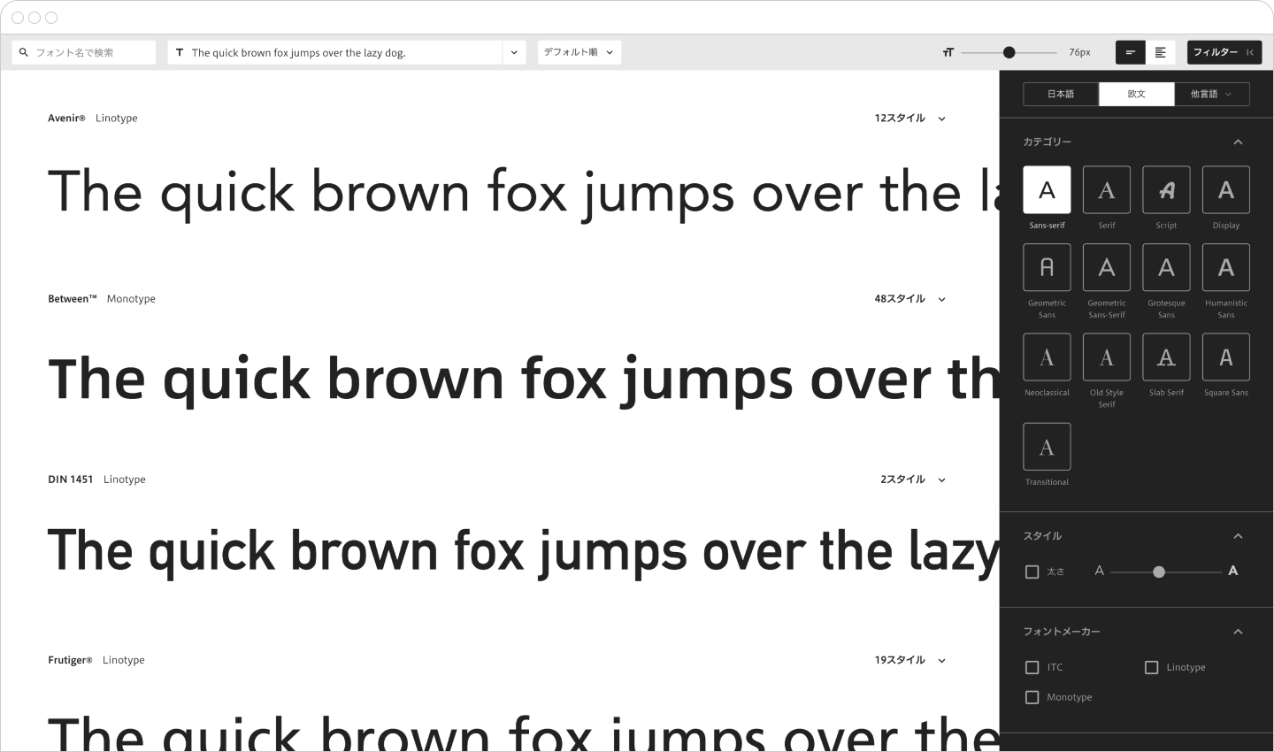Choose the Humanistic Sans category tile
Screen dimensions: 1274x752
pyautogui.click(x=1226, y=267)
